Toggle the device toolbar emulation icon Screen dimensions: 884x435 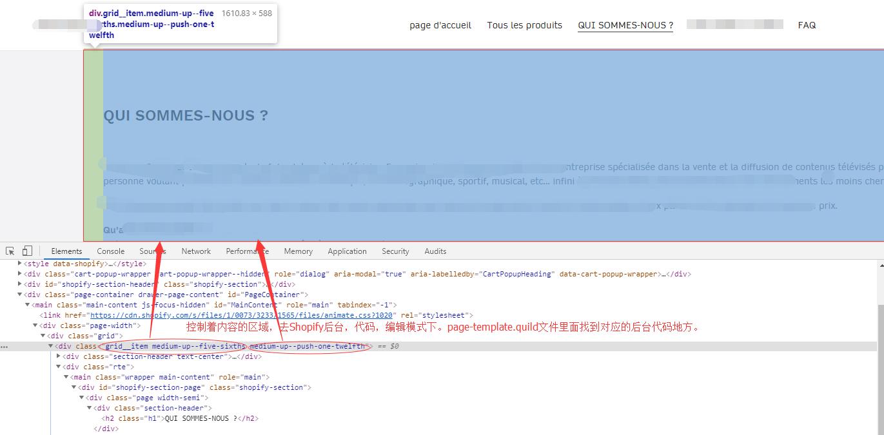[x=26, y=249]
